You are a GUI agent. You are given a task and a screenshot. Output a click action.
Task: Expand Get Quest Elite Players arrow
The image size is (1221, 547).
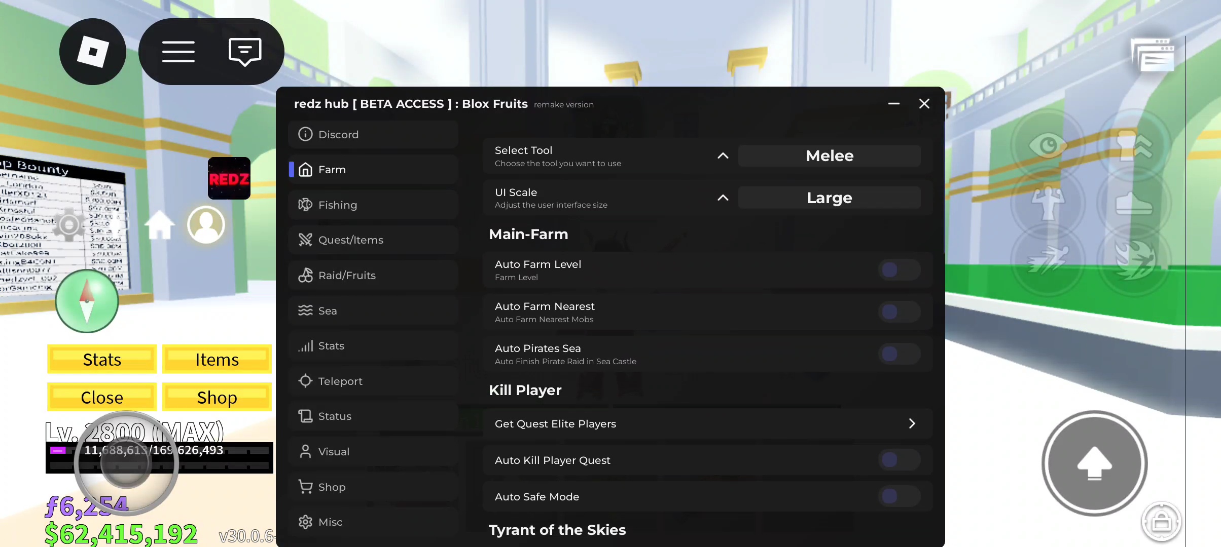point(912,423)
